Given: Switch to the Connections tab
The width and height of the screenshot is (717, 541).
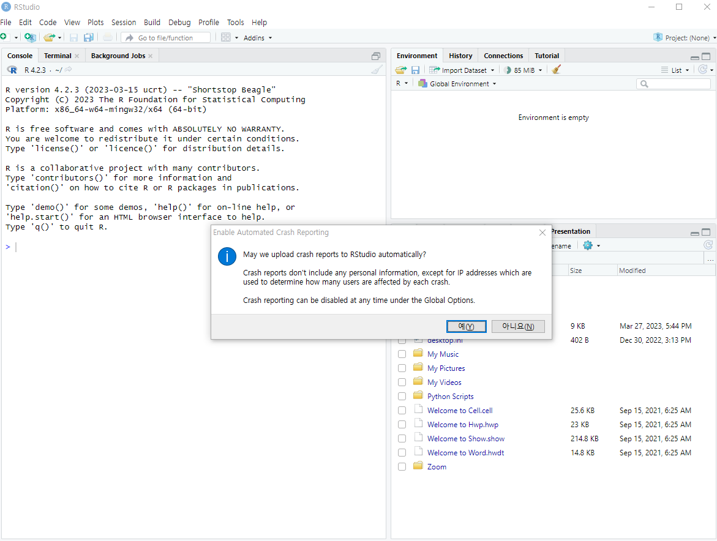Looking at the screenshot, I should coord(503,56).
